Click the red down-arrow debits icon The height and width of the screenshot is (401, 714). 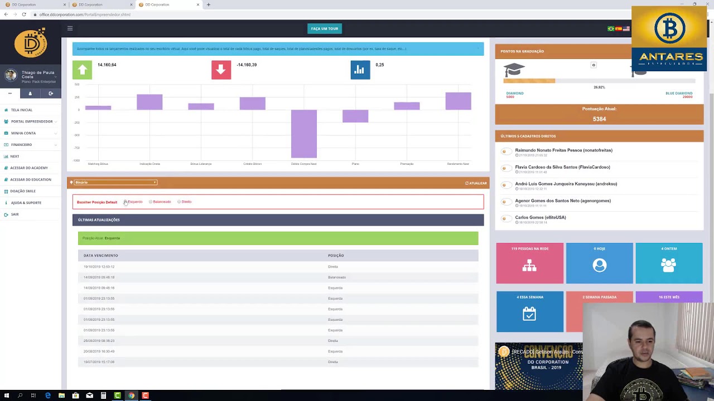pos(221,70)
